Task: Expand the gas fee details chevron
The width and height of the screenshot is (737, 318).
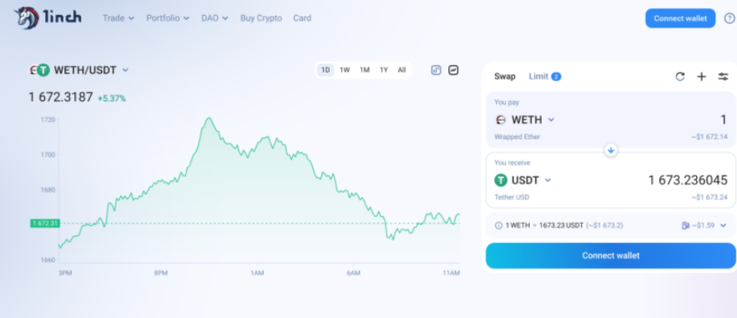Action: tap(723, 225)
